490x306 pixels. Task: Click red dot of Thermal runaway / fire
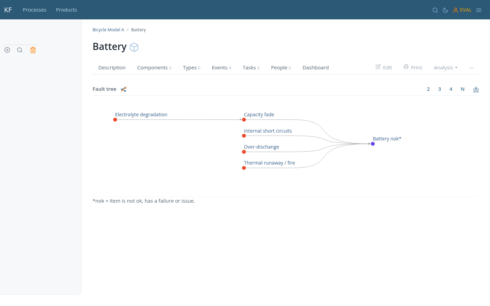click(x=244, y=168)
